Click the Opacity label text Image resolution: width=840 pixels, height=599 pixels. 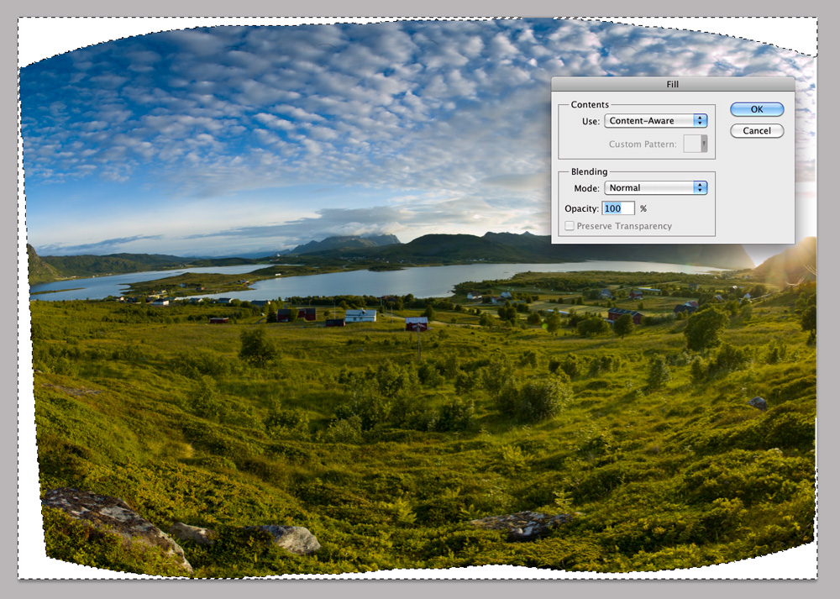click(x=581, y=208)
